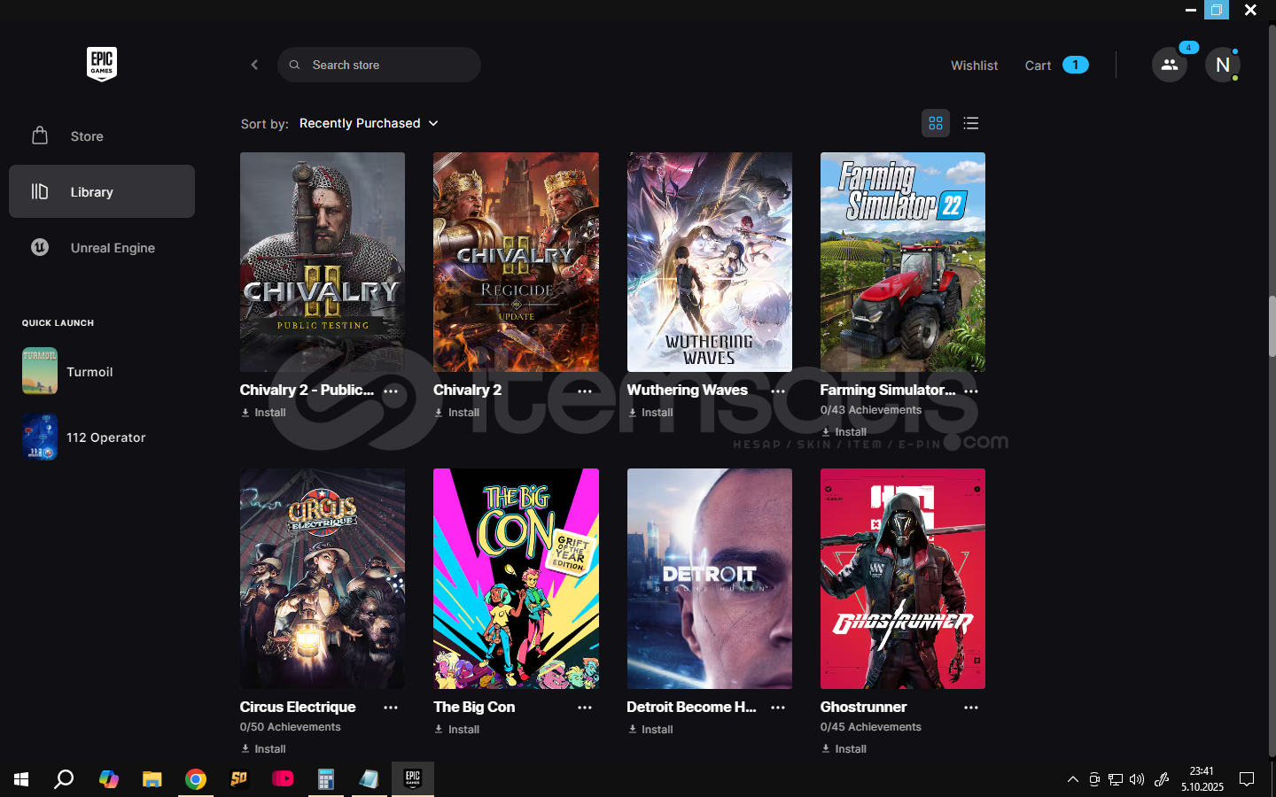Click the Search store field
Viewport: 1276px width, 797px height.
(379, 65)
